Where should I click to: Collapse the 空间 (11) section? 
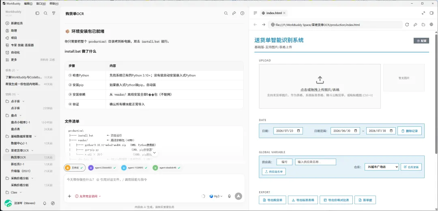pyautogui.click(x=13, y=94)
